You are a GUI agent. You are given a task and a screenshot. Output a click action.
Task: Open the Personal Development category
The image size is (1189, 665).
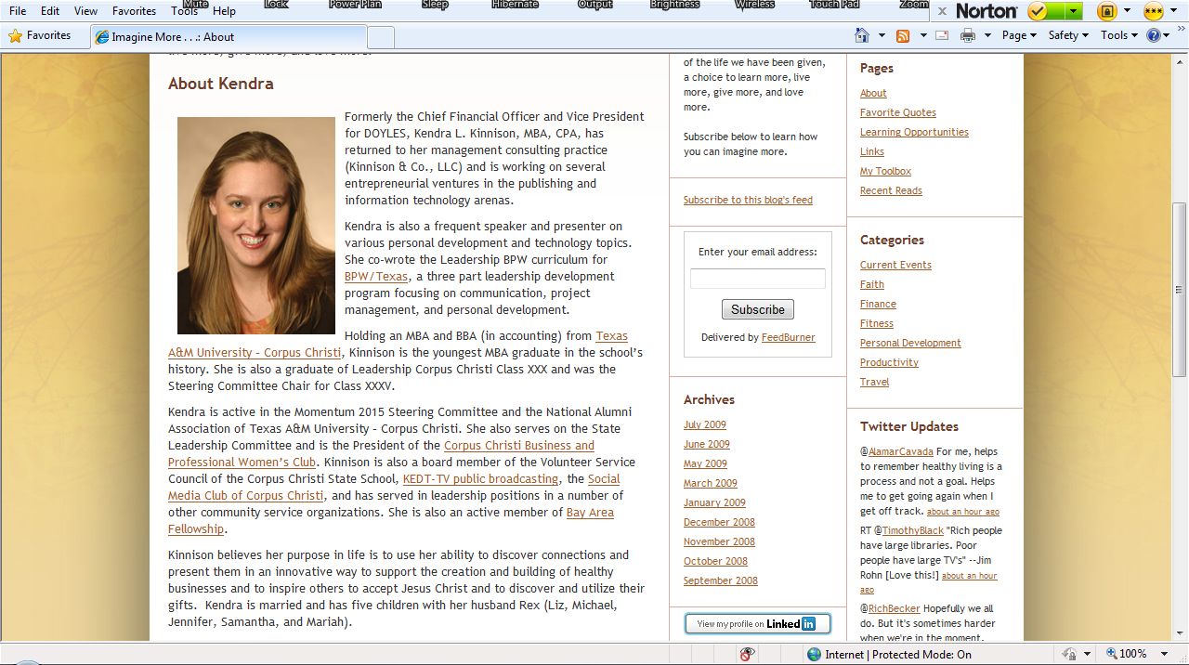coord(910,343)
